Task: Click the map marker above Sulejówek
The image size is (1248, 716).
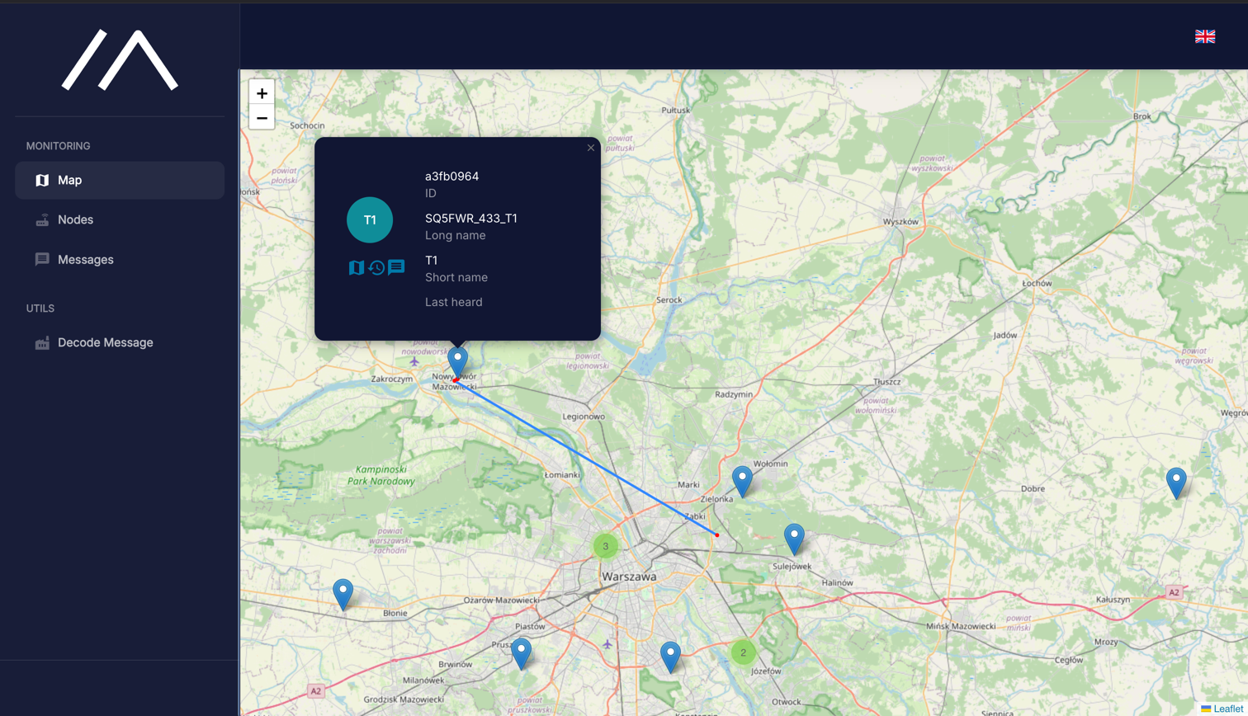Action: pyautogui.click(x=794, y=539)
